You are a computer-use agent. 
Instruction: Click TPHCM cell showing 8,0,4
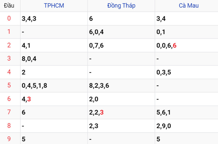[54, 59]
